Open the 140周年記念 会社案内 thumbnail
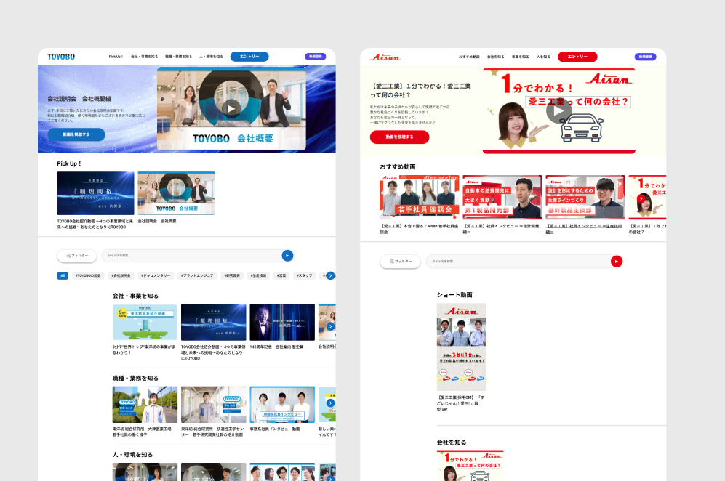Screen dimensions: 725x481 282,322
